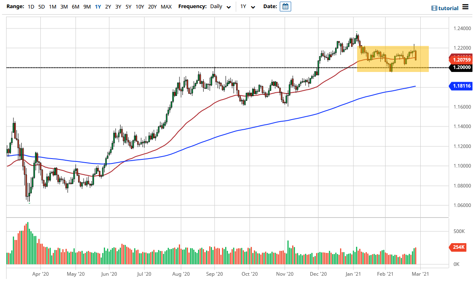Select the 1M range

tap(53, 7)
